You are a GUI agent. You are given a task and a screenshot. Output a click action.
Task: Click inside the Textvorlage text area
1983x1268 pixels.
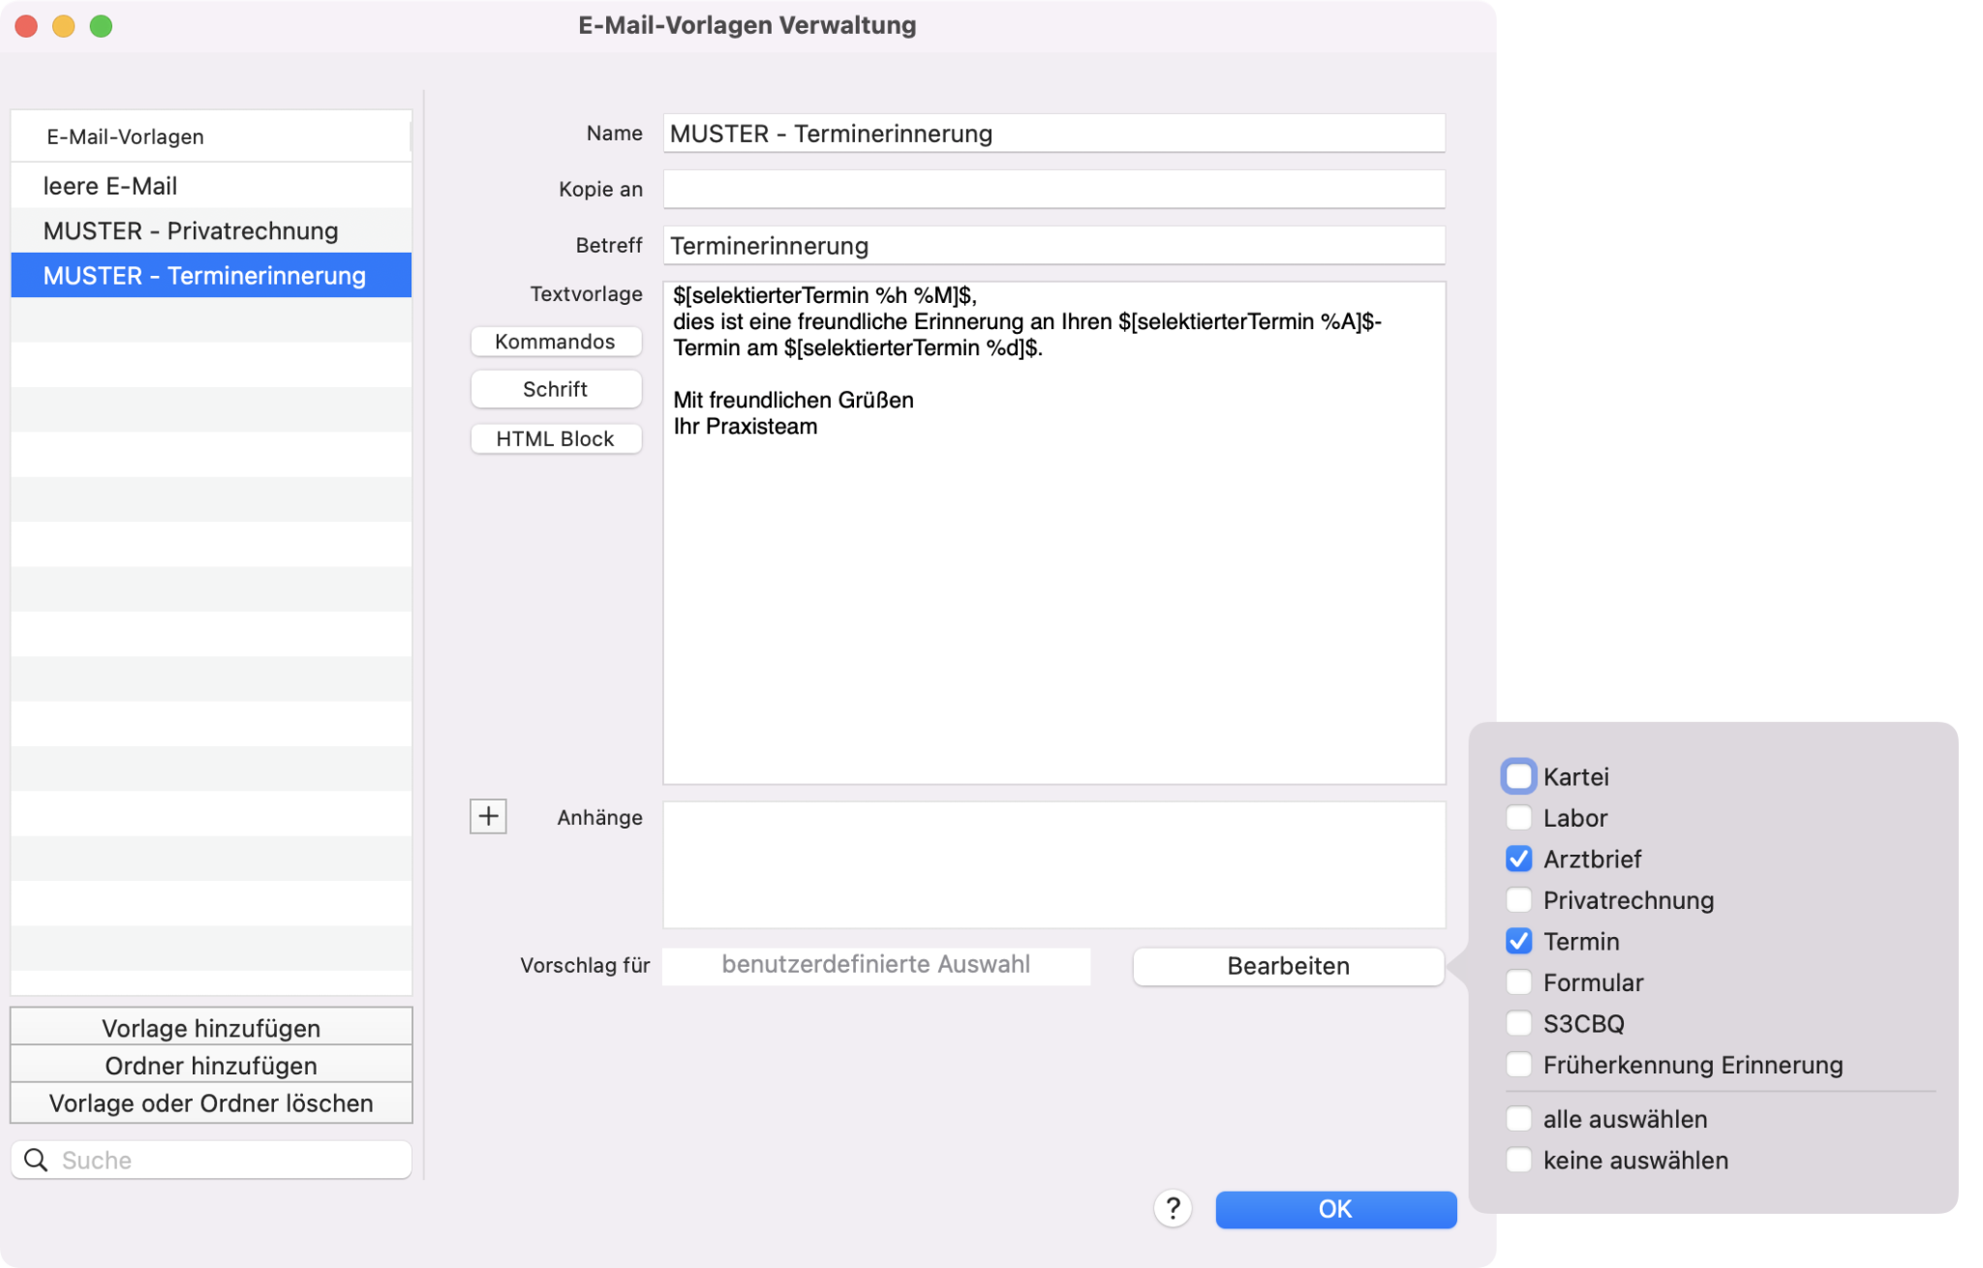[1053, 533]
